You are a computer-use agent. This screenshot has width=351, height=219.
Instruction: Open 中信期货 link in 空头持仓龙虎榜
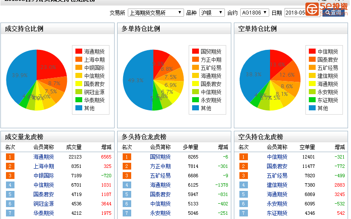coord(277,157)
